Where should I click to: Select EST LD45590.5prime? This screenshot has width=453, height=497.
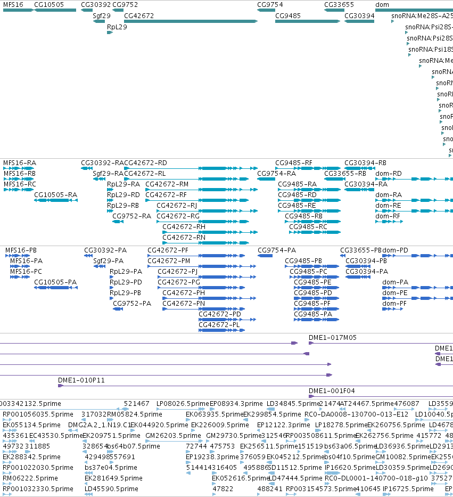click(x=111, y=489)
